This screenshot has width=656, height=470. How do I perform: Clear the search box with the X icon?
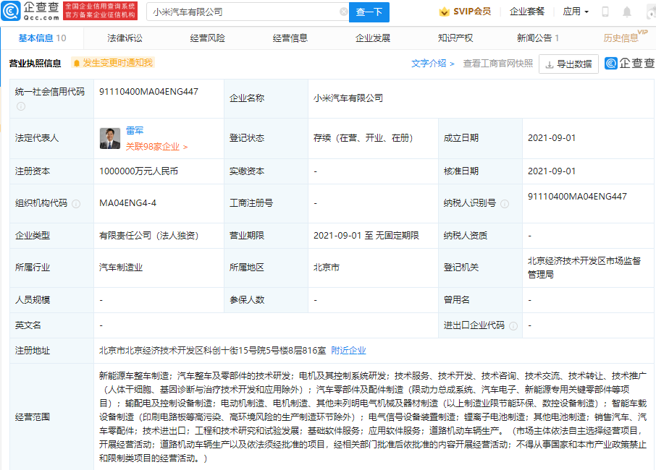344,12
